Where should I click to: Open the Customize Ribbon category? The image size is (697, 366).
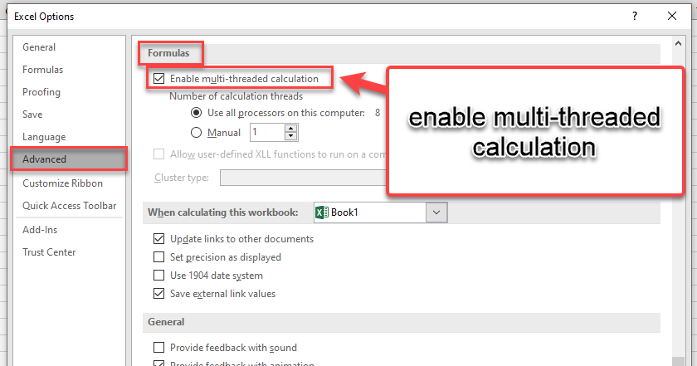[x=63, y=183]
